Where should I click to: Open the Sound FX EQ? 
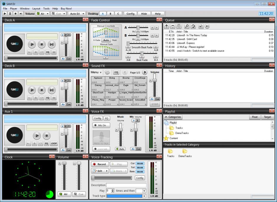[x=116, y=72]
